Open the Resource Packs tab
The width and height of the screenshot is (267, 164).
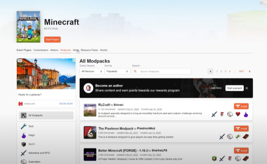click(89, 50)
